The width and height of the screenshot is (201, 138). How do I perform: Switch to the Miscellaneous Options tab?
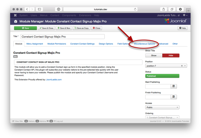click(144, 44)
